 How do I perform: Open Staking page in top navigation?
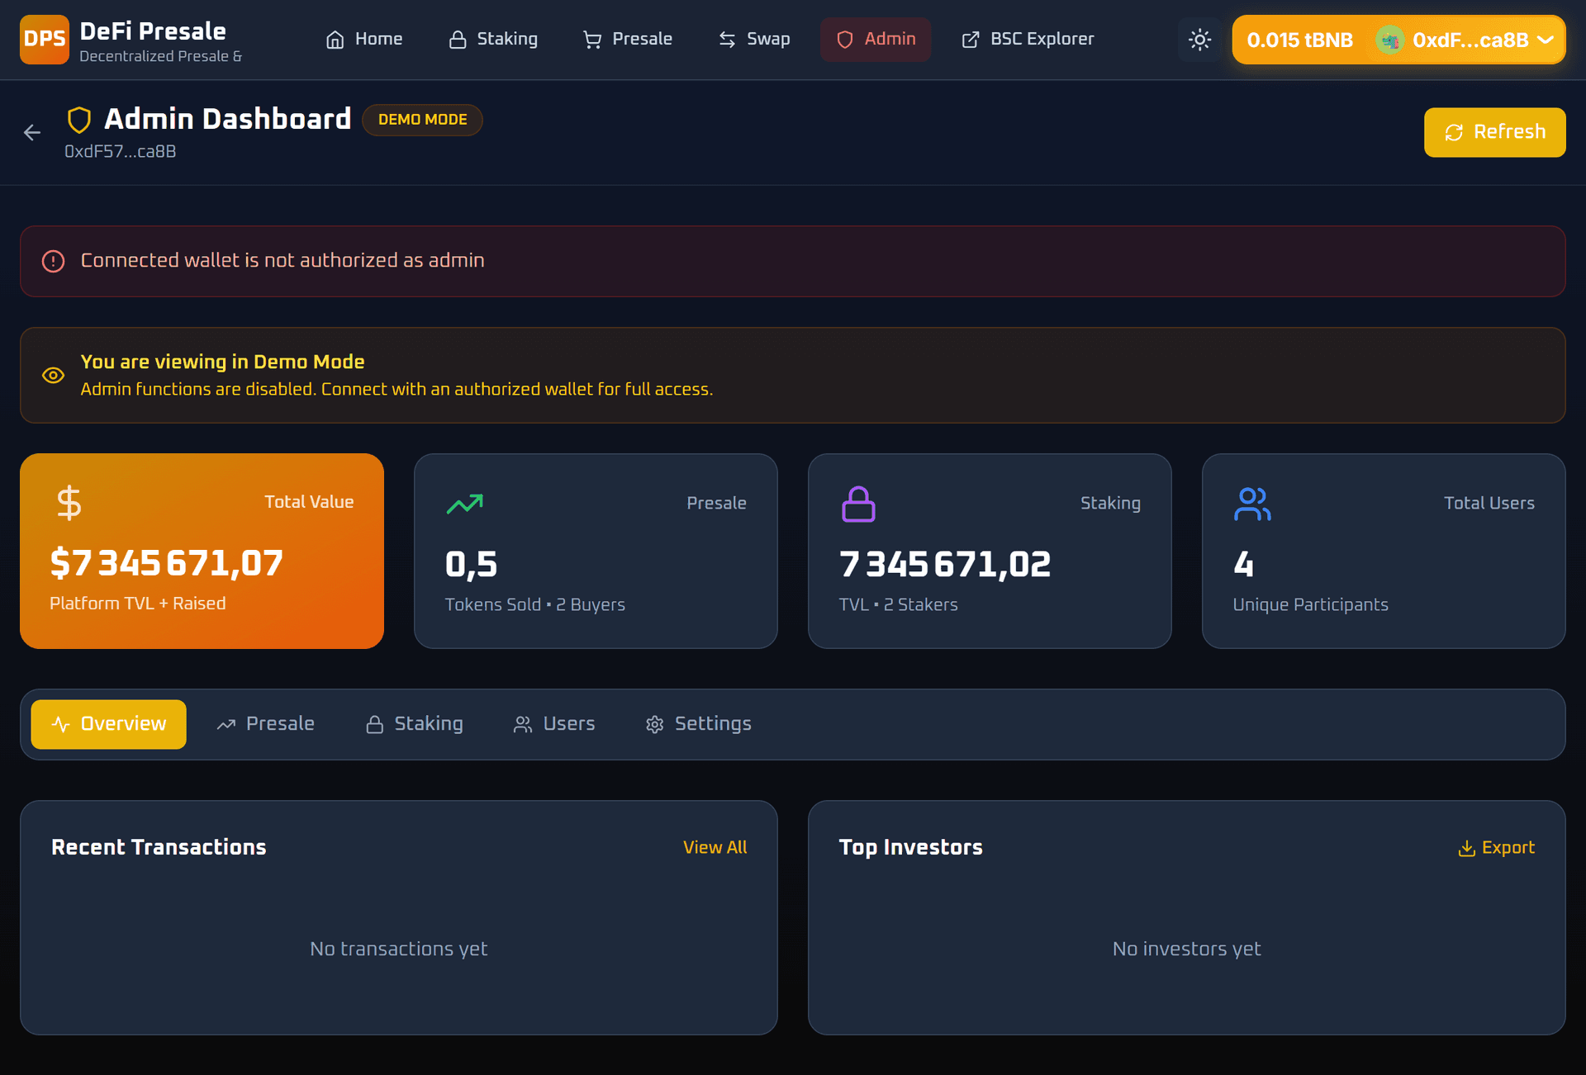tap(493, 39)
